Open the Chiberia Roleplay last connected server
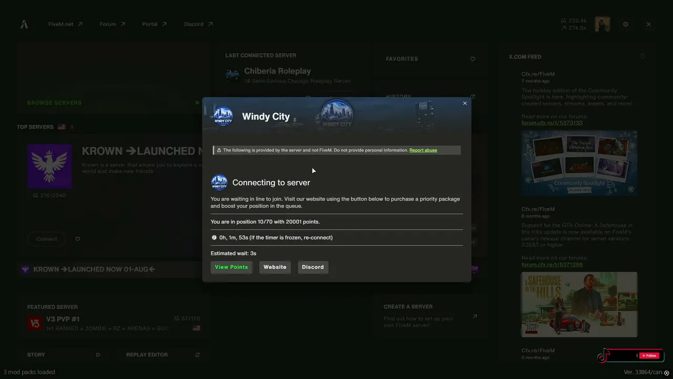 coord(278,71)
